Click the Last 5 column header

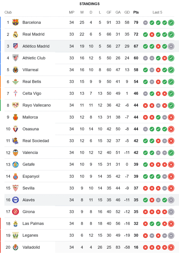click(157, 12)
